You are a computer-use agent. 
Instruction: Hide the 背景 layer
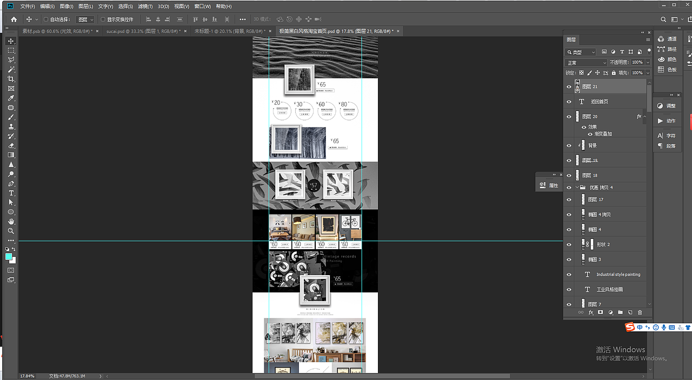[x=569, y=145]
